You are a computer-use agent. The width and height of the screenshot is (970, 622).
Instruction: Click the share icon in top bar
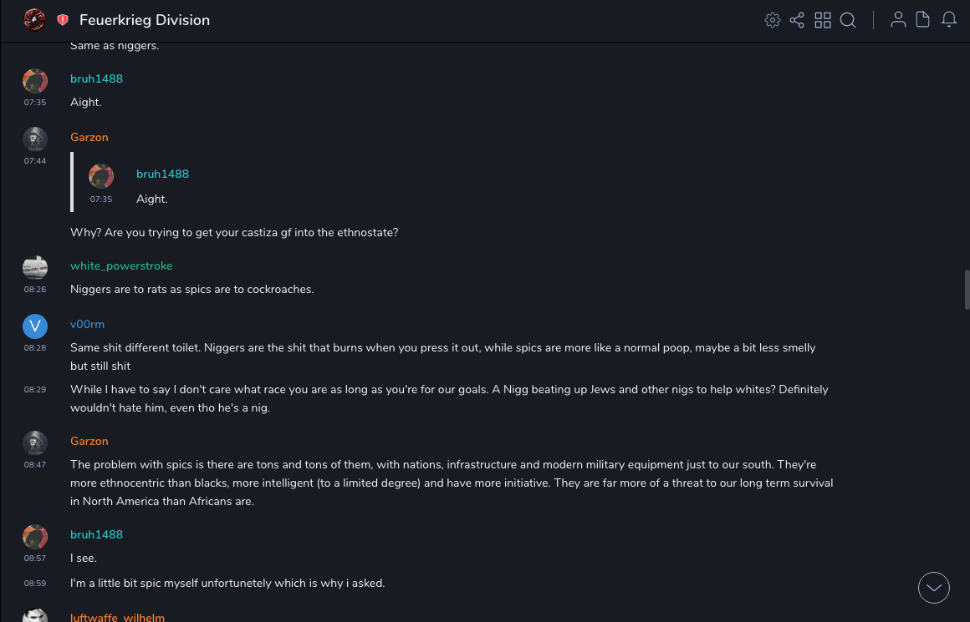pyautogui.click(x=797, y=20)
